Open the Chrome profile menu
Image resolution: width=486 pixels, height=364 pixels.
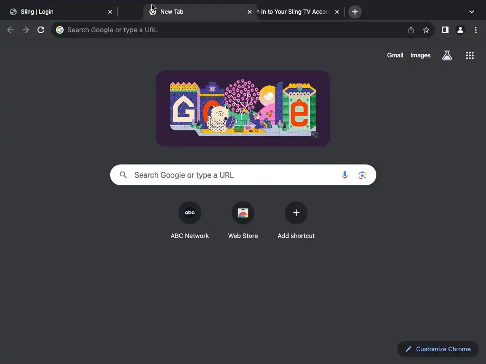pos(460,30)
